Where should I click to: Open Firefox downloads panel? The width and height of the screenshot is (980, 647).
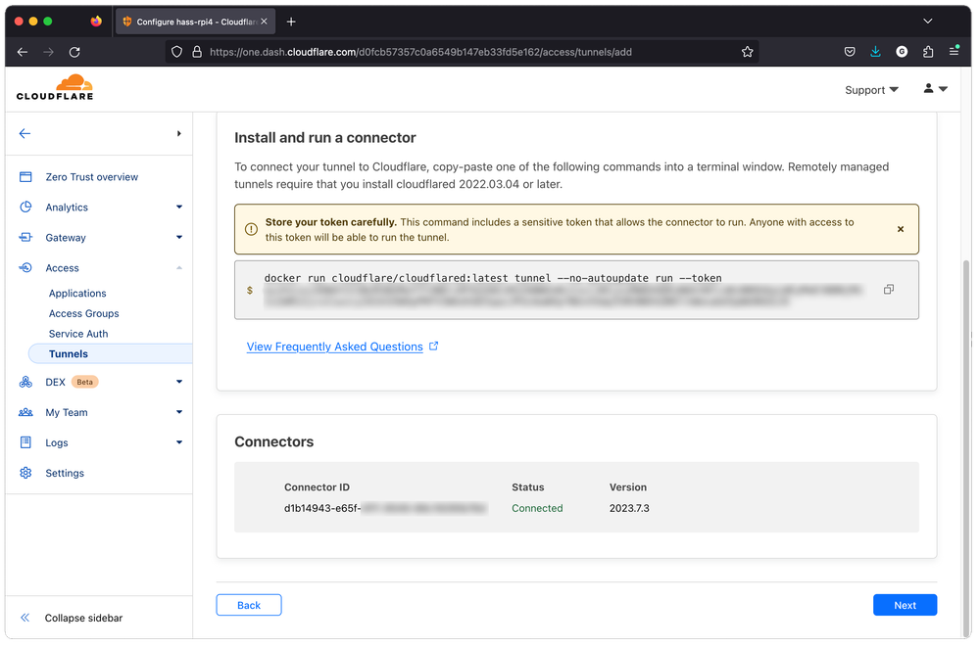(x=876, y=52)
